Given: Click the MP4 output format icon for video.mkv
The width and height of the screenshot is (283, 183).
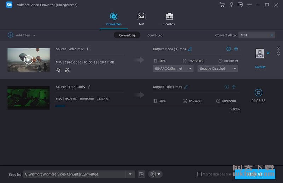Looking at the screenshot, I should click(x=260, y=54).
